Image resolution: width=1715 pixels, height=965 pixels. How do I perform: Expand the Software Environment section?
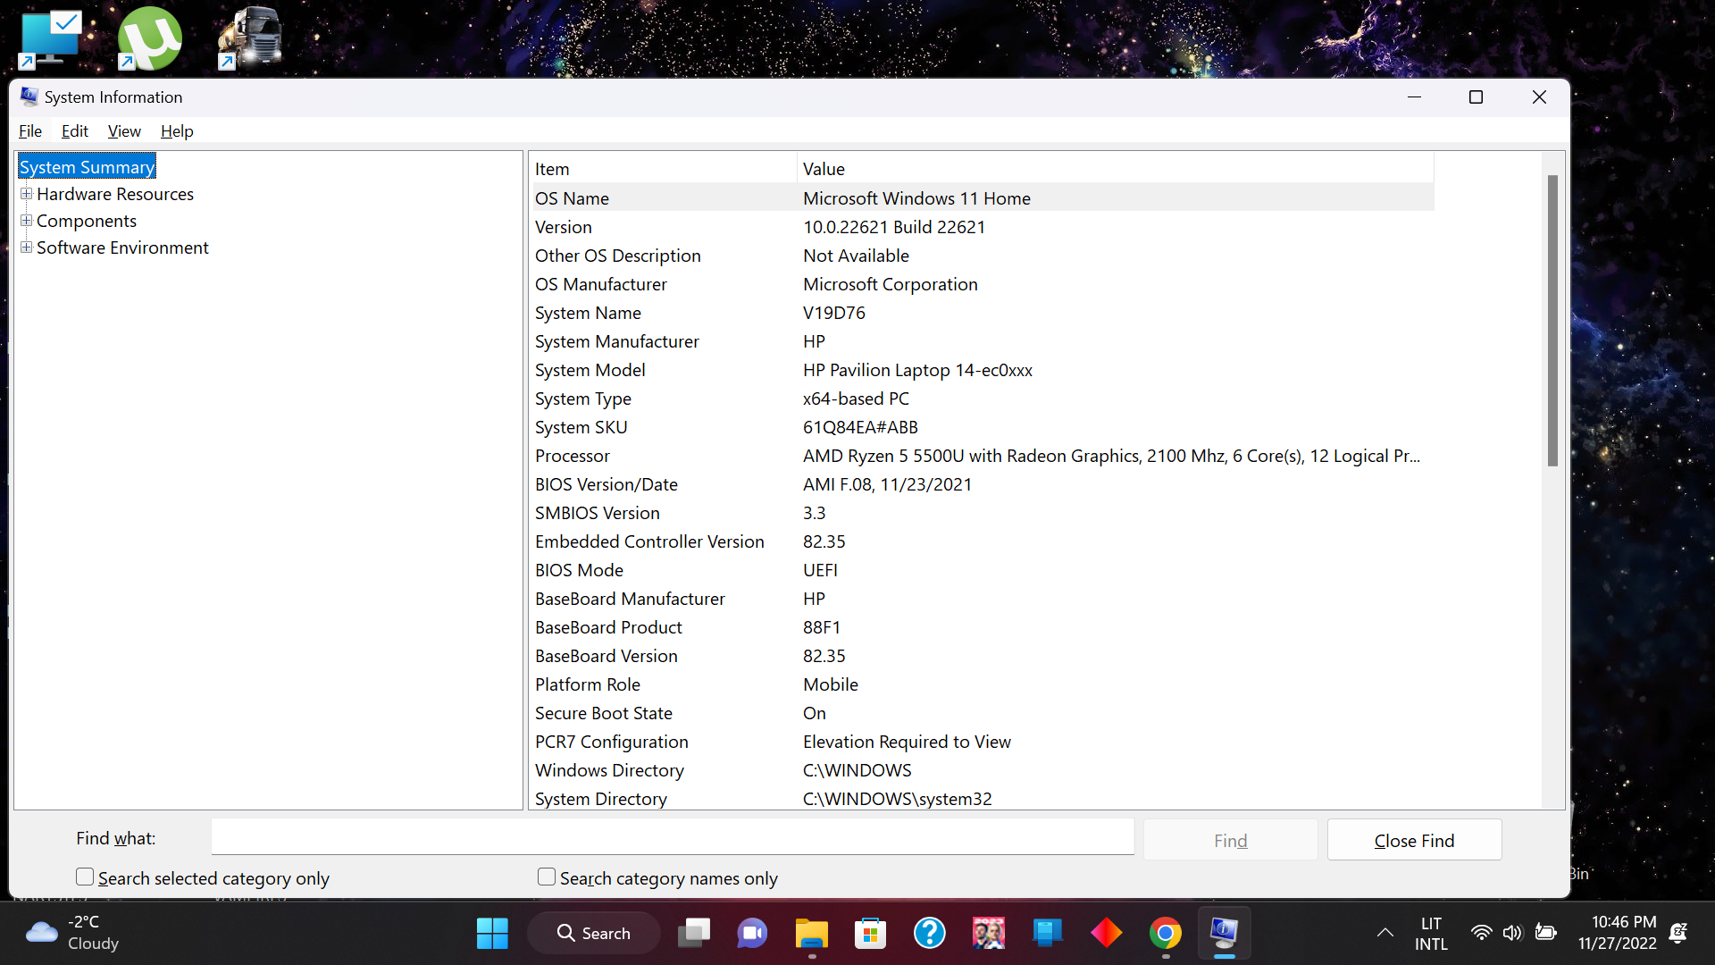27,248
